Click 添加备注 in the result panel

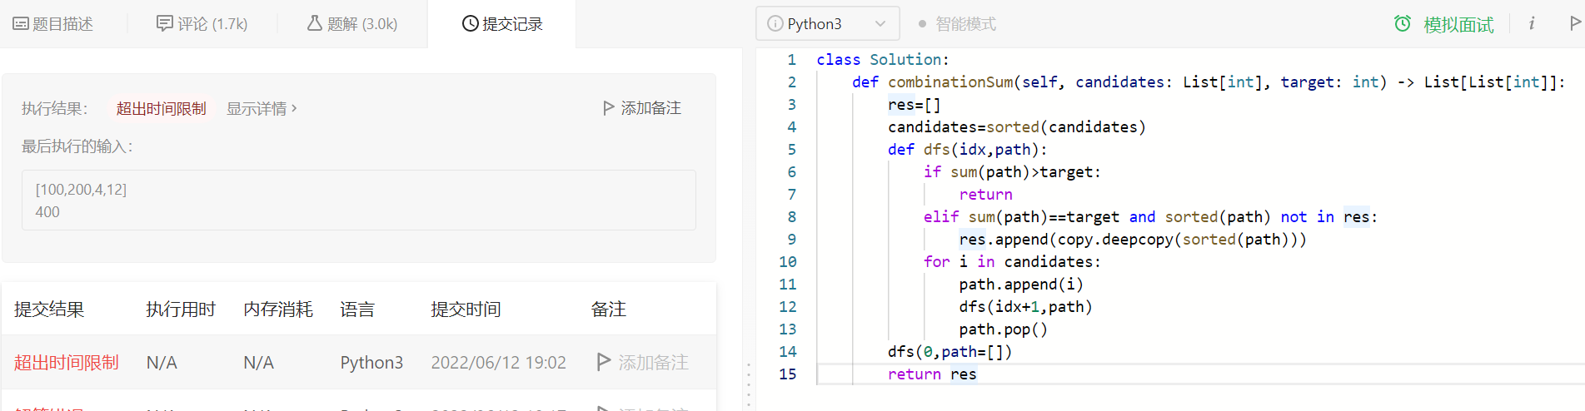(x=642, y=108)
